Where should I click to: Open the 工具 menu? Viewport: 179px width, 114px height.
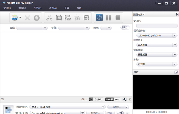(67, 8)
